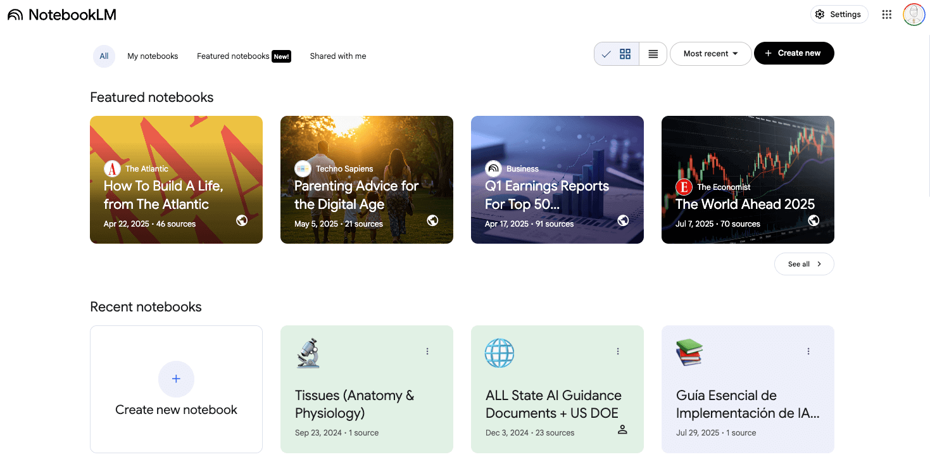Open the Google apps grid
The image size is (930, 464).
(887, 15)
